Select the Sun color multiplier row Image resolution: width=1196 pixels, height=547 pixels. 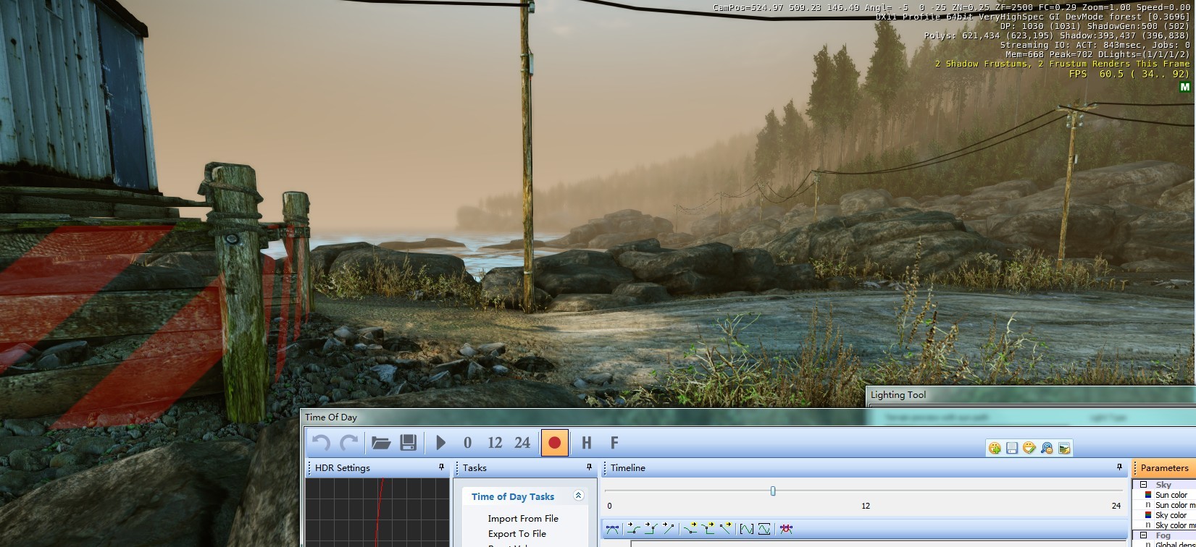point(1165,505)
